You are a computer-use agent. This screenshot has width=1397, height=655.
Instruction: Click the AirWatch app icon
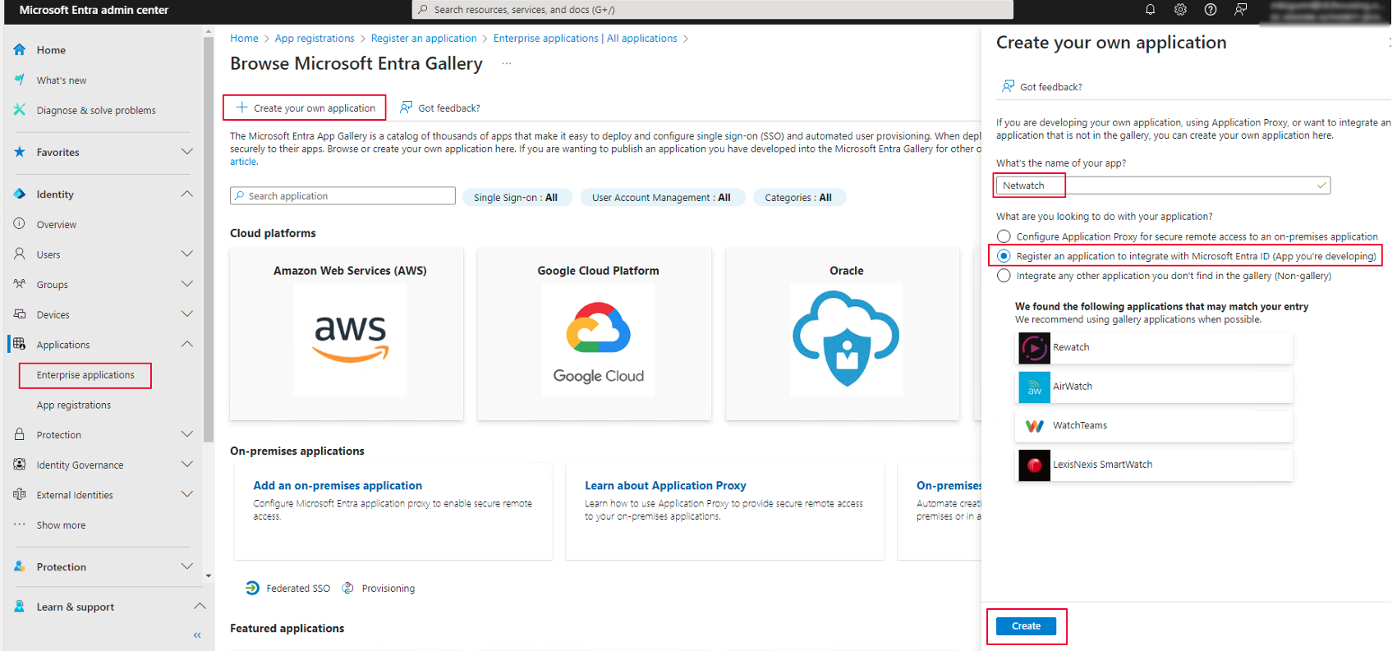tap(1034, 387)
